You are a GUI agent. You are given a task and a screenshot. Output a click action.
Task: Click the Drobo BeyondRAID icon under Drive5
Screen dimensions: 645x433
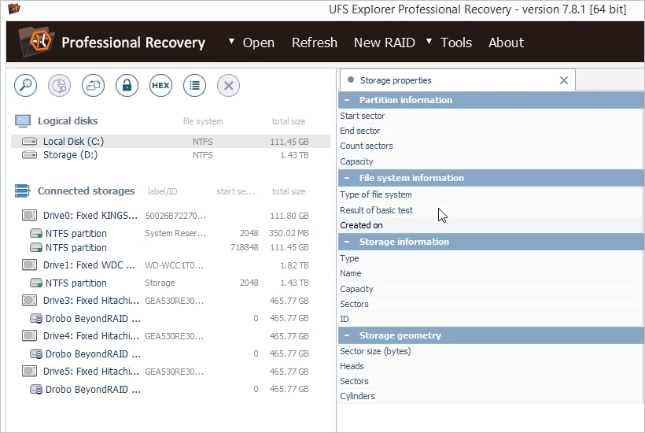click(x=36, y=389)
